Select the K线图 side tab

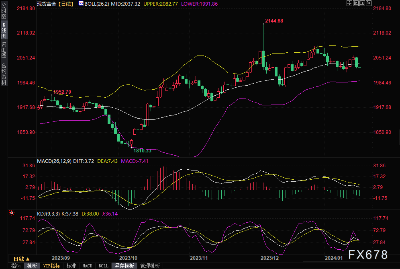coord(4,31)
